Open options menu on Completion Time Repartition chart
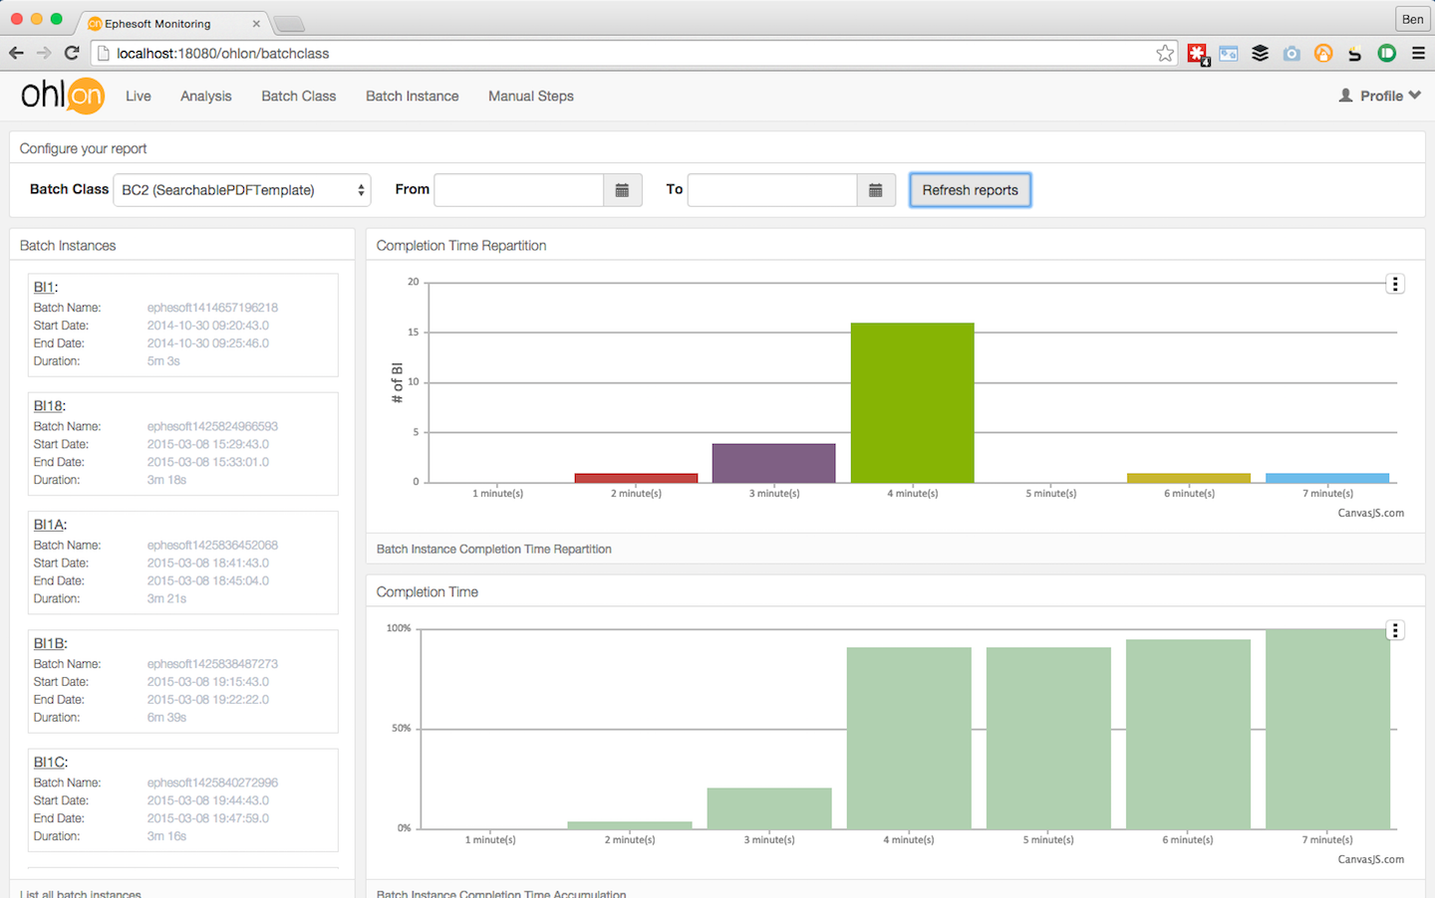The height and width of the screenshot is (898, 1435). 1395,283
